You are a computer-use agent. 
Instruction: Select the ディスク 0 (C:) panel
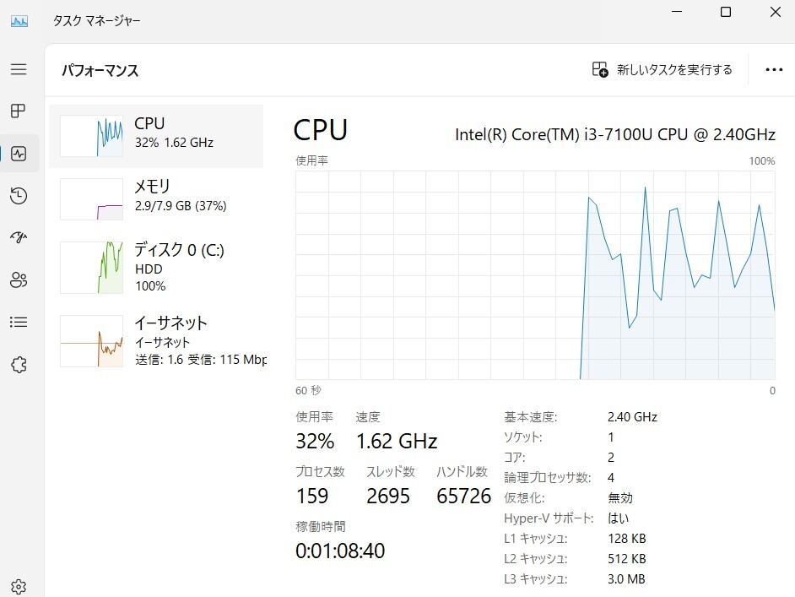tap(160, 267)
